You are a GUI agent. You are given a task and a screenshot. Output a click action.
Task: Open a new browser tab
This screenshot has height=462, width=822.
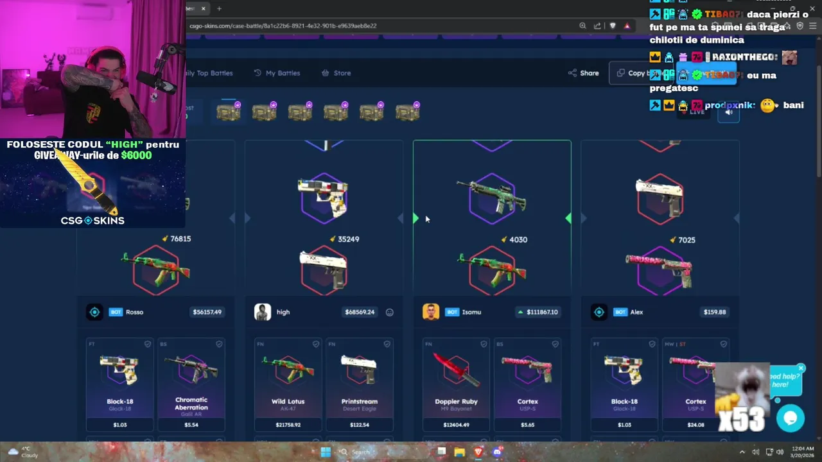219,8
